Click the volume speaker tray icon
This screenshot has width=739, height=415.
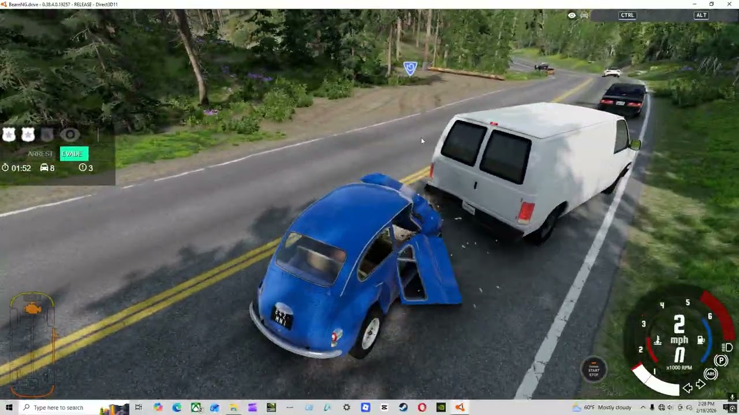click(x=670, y=408)
